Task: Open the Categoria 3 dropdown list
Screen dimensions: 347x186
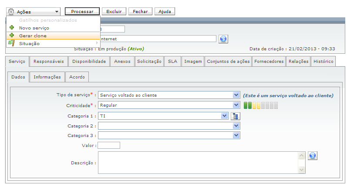Action: pos(236,135)
